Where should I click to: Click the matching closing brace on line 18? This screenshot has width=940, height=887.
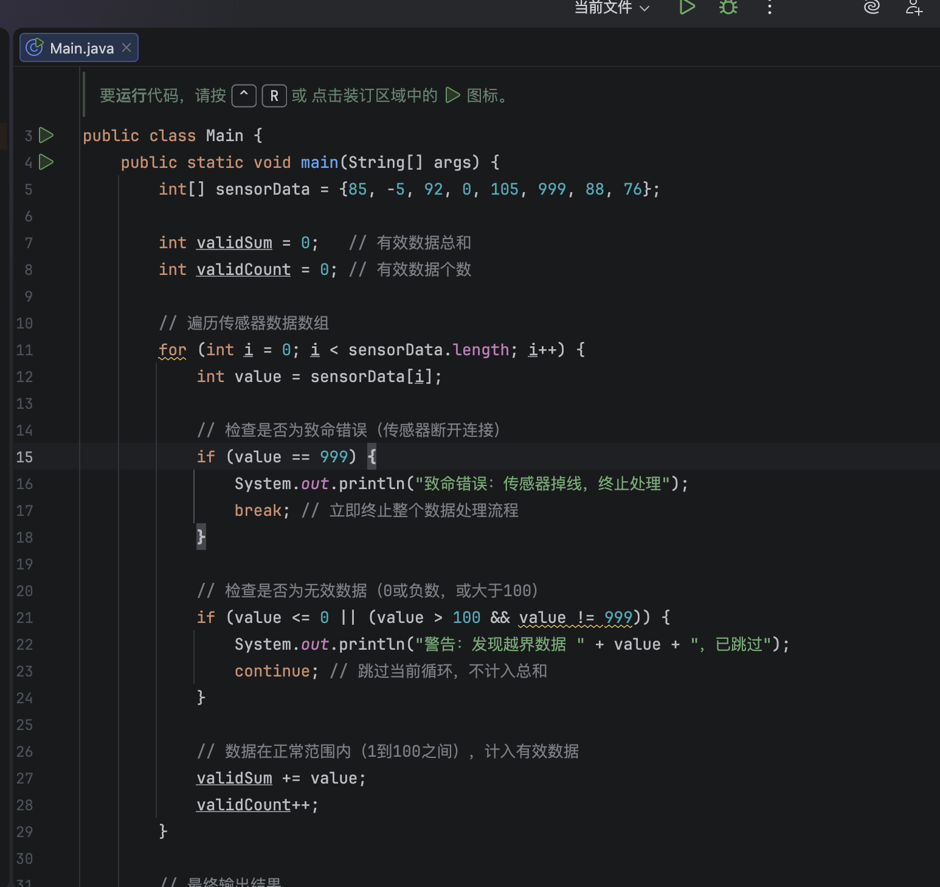point(201,537)
